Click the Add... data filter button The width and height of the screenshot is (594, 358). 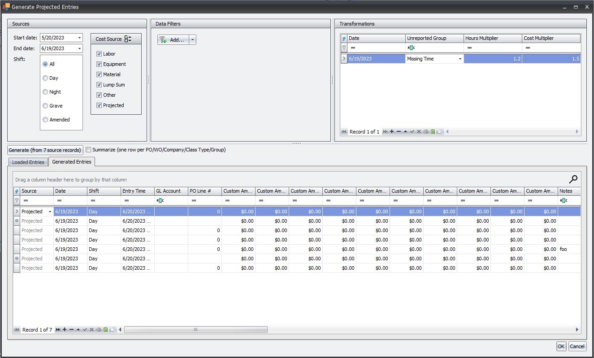(173, 40)
